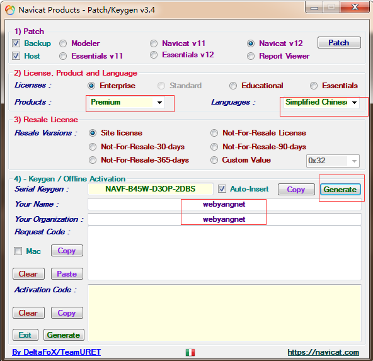373x361 pixels.
Task: Toggle the Auto-Insert checkbox
Action: (222, 189)
